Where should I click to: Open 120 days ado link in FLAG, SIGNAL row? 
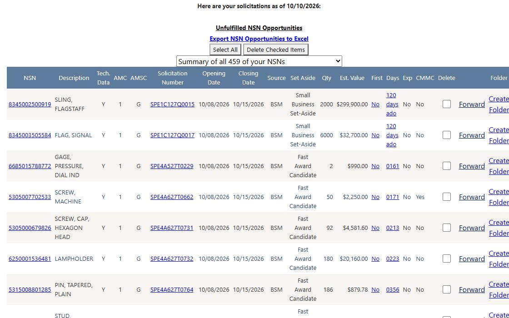point(392,135)
